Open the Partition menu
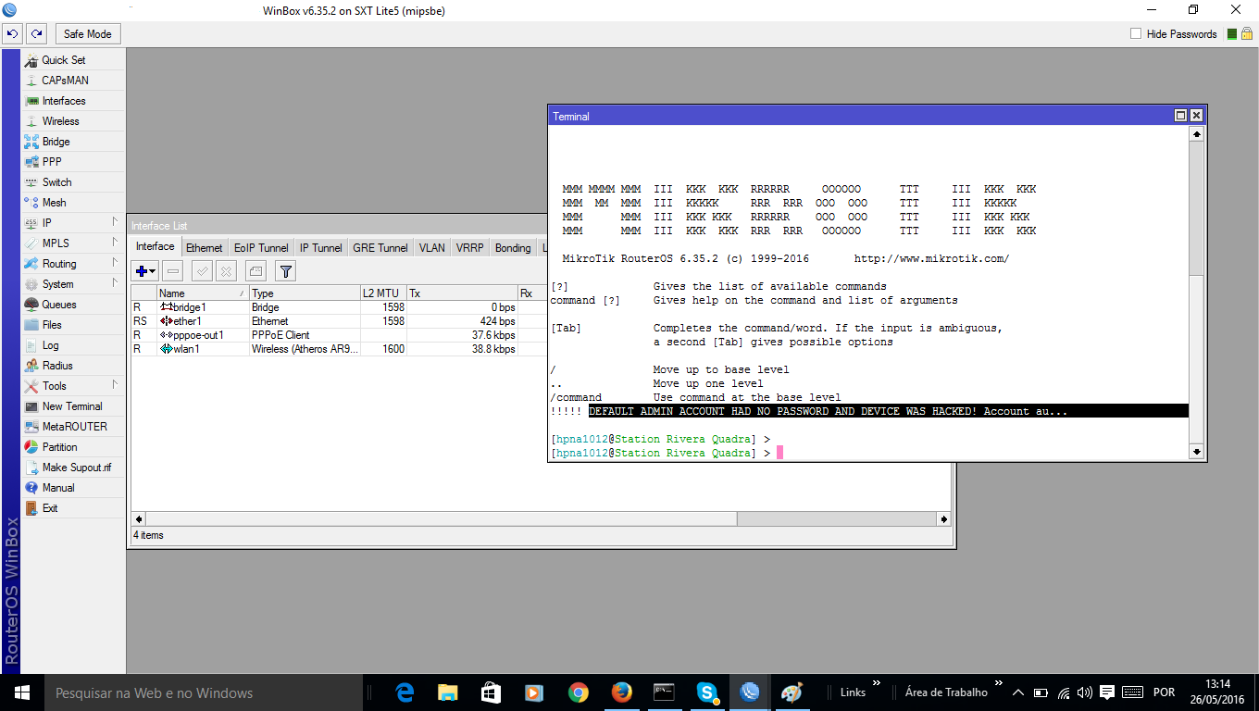This screenshot has height=711, width=1259. [73, 447]
